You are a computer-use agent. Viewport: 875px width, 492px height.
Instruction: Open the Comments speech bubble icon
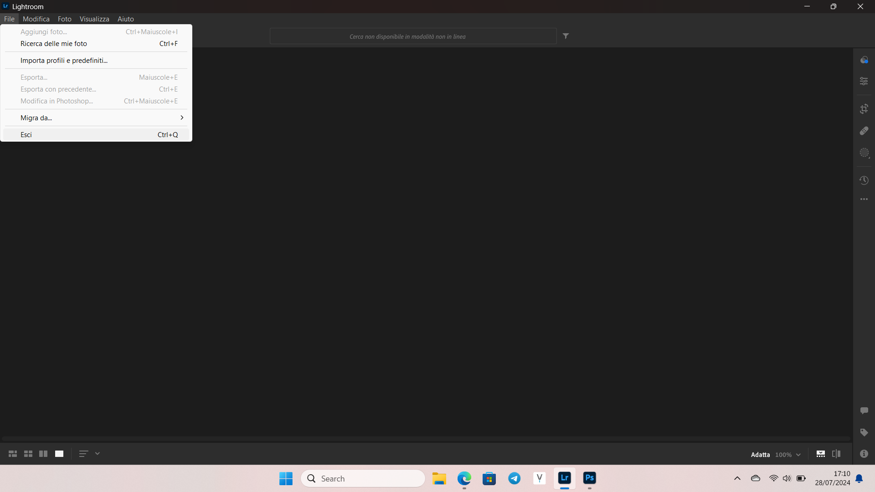click(x=864, y=410)
